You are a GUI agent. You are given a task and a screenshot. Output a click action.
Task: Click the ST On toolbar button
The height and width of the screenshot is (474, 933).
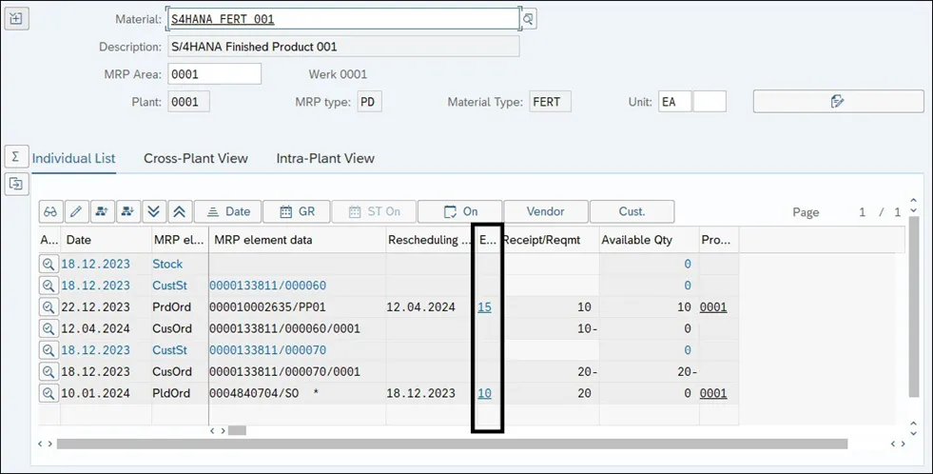(375, 211)
